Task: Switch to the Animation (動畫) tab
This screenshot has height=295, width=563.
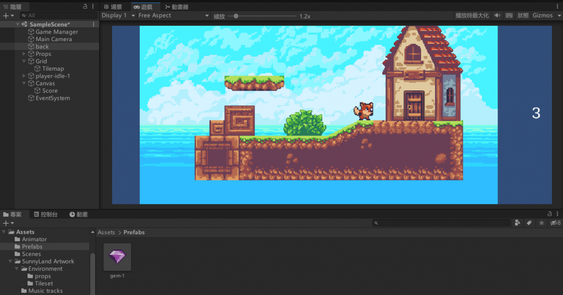Action: pos(79,214)
